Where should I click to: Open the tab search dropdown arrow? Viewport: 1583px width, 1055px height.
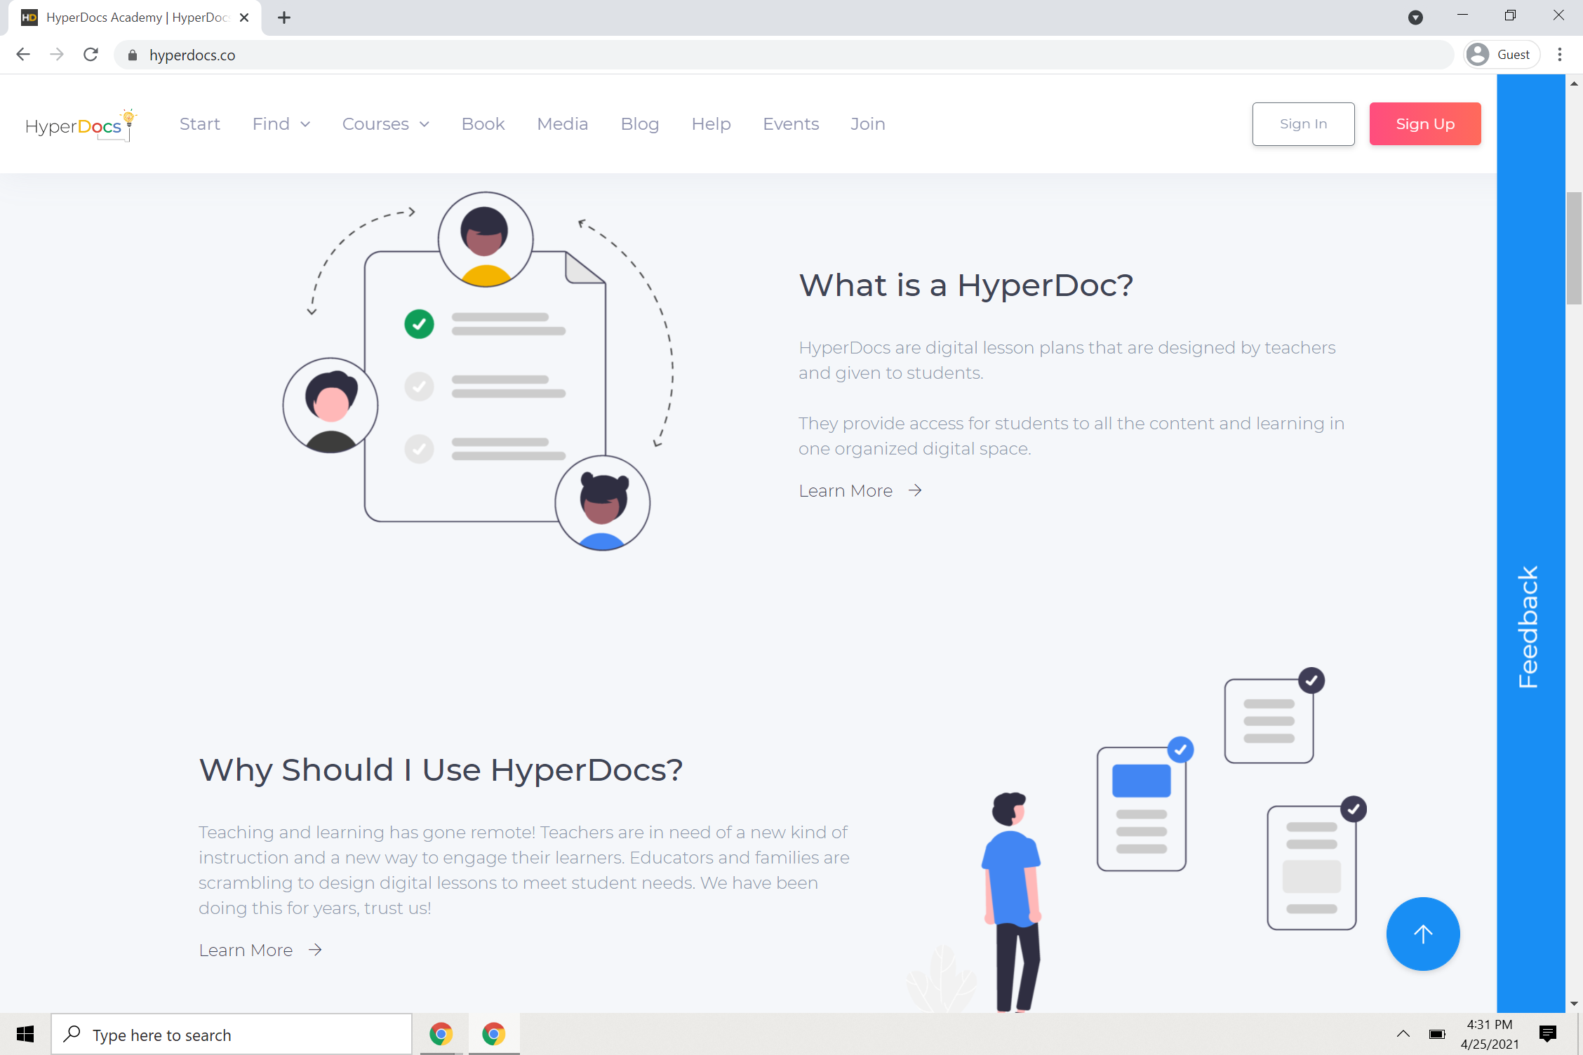1415,18
